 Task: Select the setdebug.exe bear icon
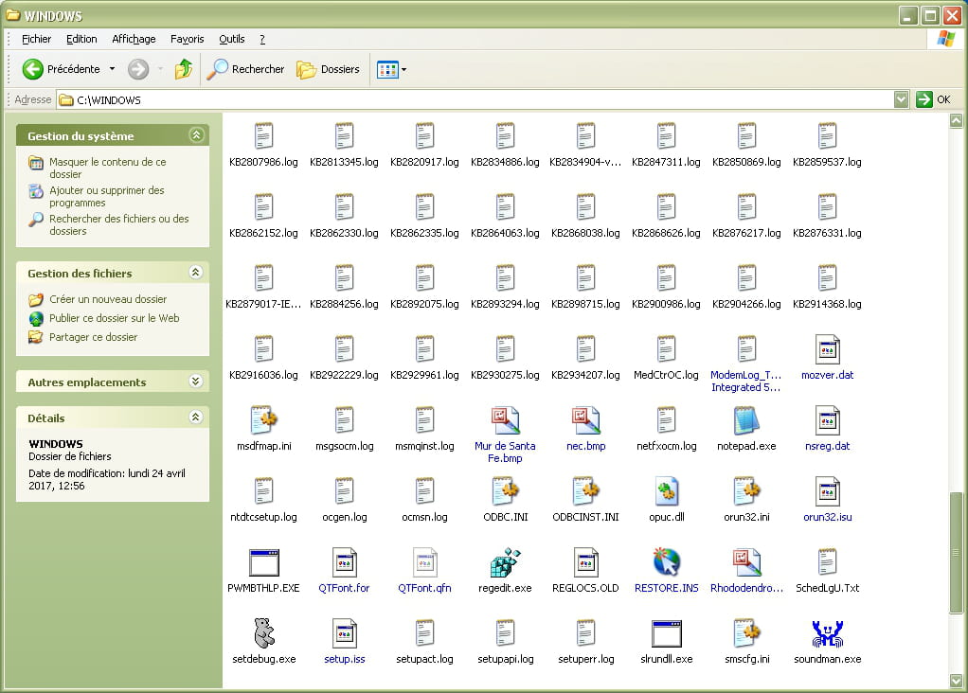pos(263,633)
